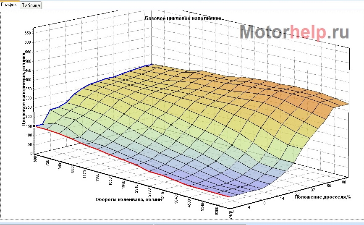Click the Положение дросселя,% axis label
The width and height of the screenshot is (364, 225).
[322, 196]
